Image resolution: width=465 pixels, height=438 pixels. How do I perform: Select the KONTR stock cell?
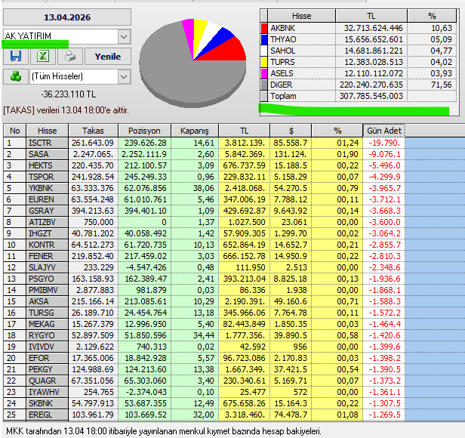[47, 245]
